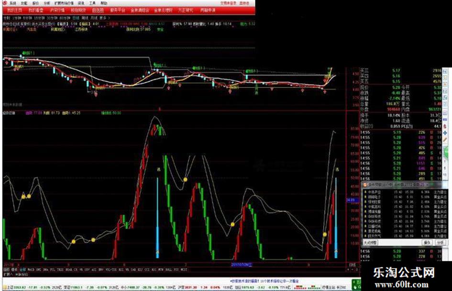The image size is (452, 291).
Task: Select 分时 chart period
Action: pyautogui.click(x=7, y=18)
